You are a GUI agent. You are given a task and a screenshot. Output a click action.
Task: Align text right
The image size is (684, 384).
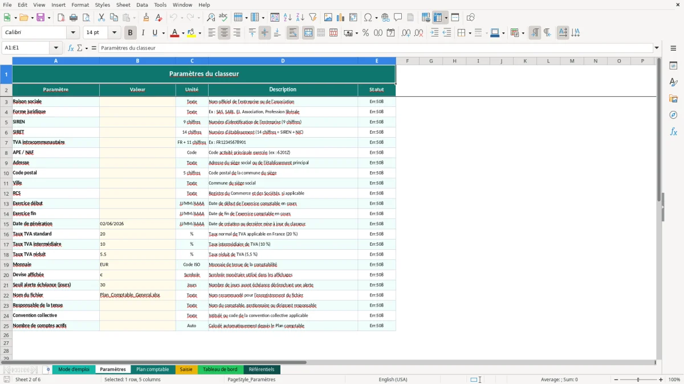tap(237, 33)
